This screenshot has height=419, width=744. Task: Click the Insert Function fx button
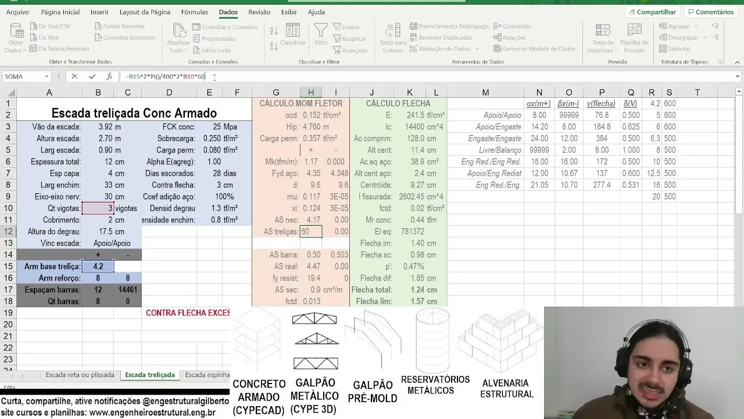[x=109, y=77]
